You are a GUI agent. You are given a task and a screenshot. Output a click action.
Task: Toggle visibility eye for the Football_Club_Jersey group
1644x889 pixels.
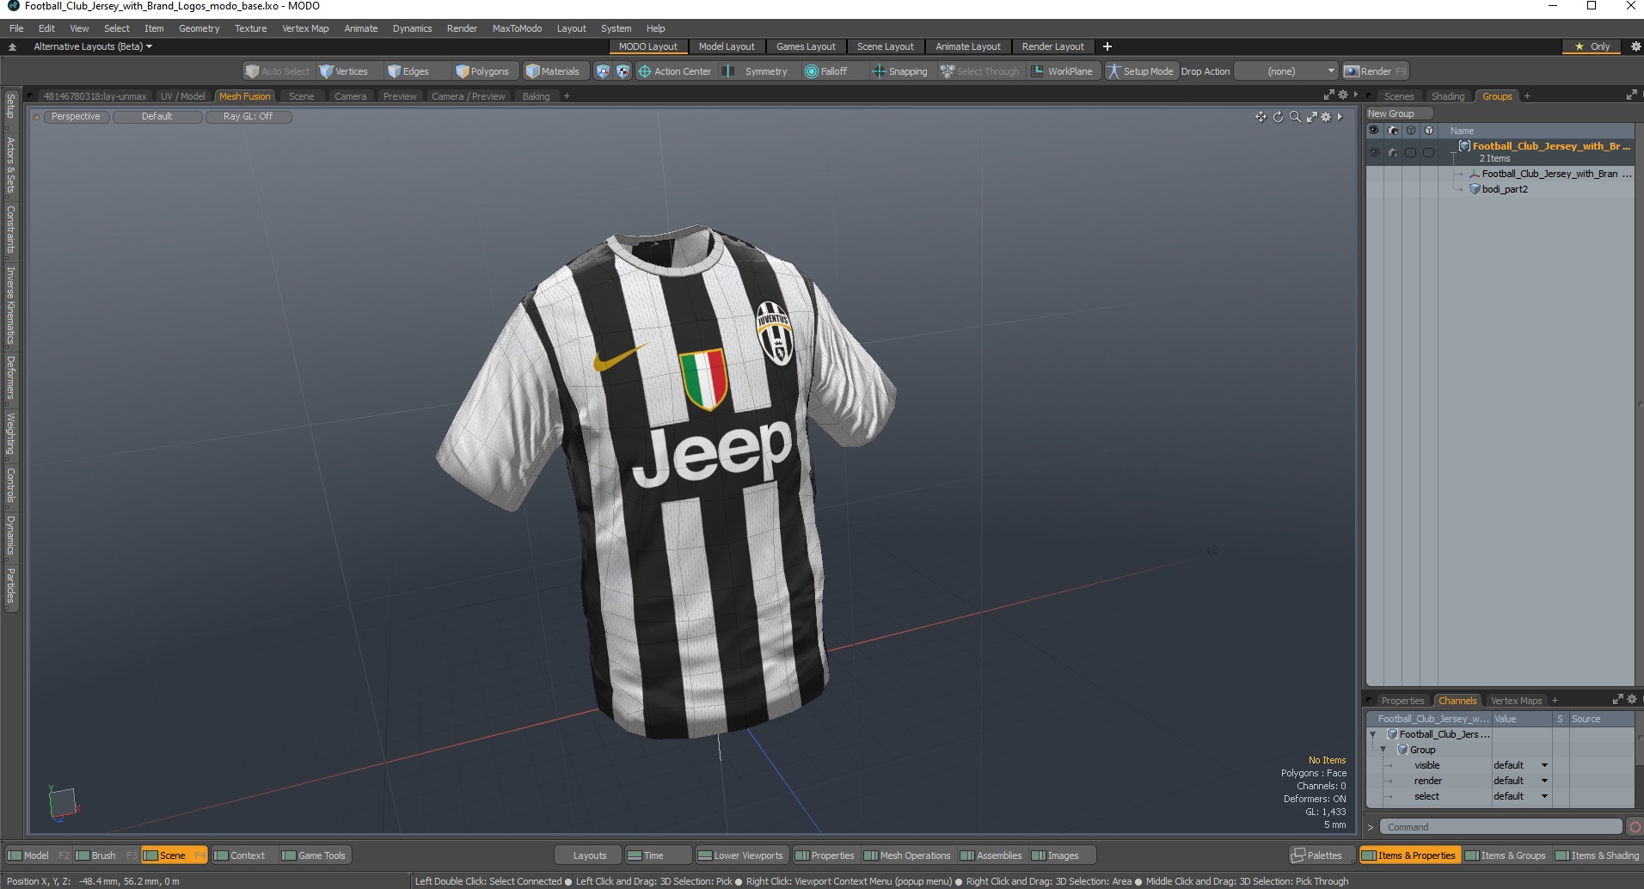[1373, 153]
